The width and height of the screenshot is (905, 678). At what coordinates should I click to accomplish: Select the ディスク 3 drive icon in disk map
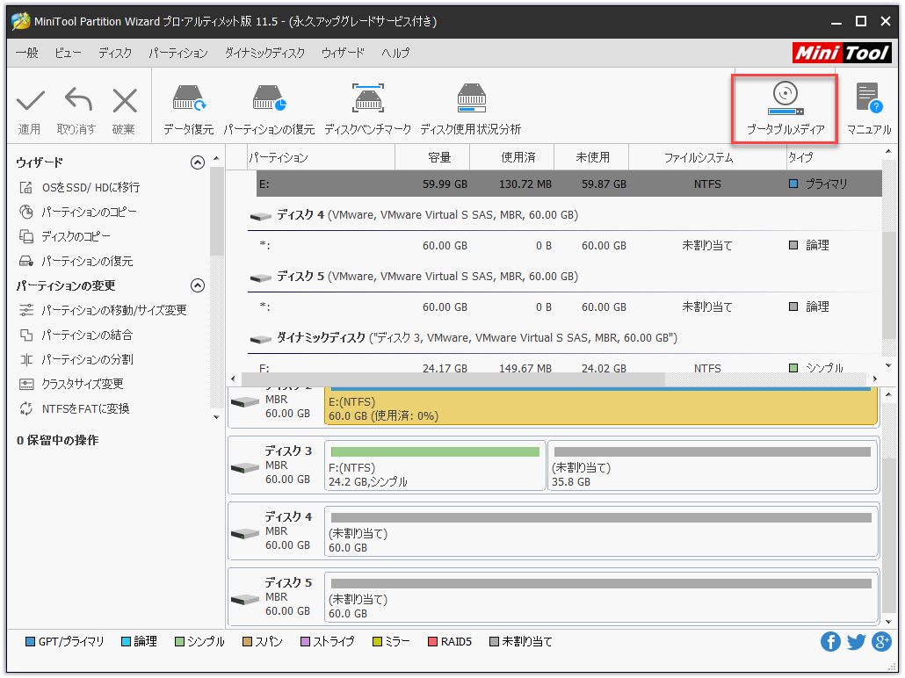point(245,467)
